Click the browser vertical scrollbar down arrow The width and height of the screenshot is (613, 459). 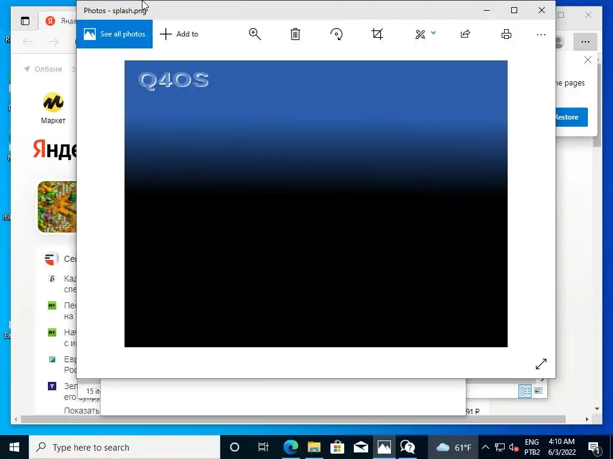pos(597,409)
